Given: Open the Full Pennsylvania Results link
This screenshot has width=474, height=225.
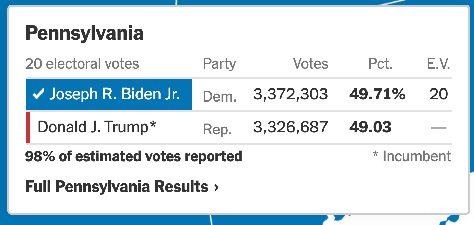Looking at the screenshot, I should [117, 187].
